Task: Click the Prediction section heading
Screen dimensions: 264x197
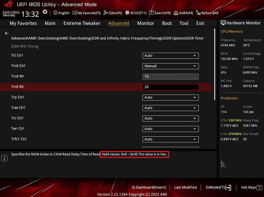Action: (x=229, y=98)
